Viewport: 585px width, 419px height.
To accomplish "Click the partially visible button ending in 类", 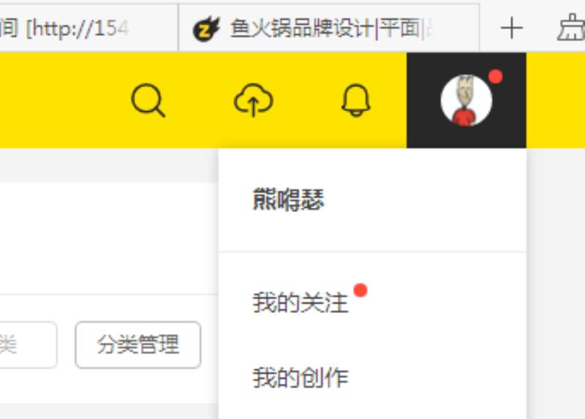I will click(x=28, y=344).
